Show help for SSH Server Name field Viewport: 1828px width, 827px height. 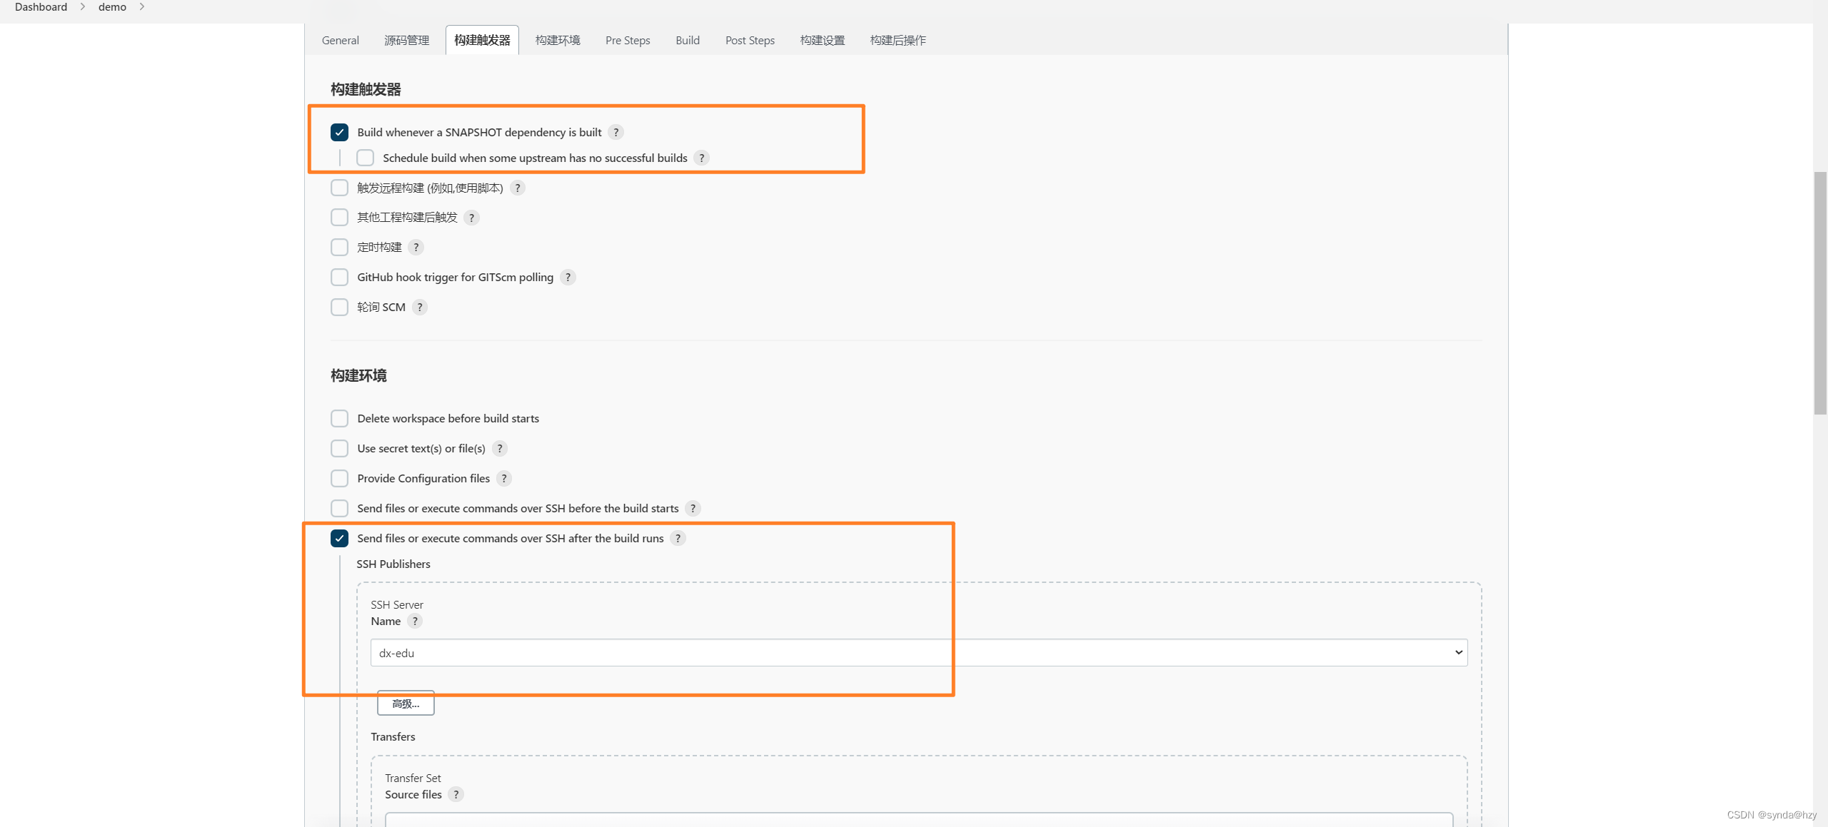[415, 621]
